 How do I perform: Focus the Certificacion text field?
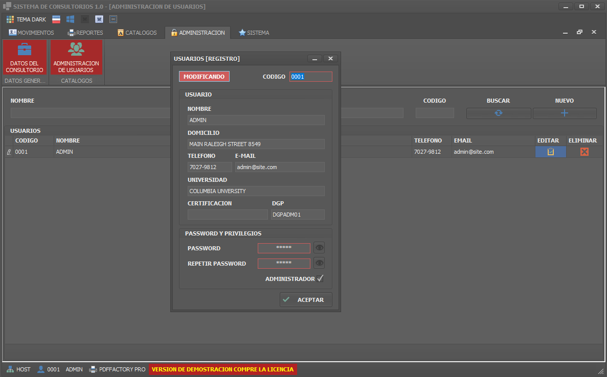pyautogui.click(x=227, y=215)
